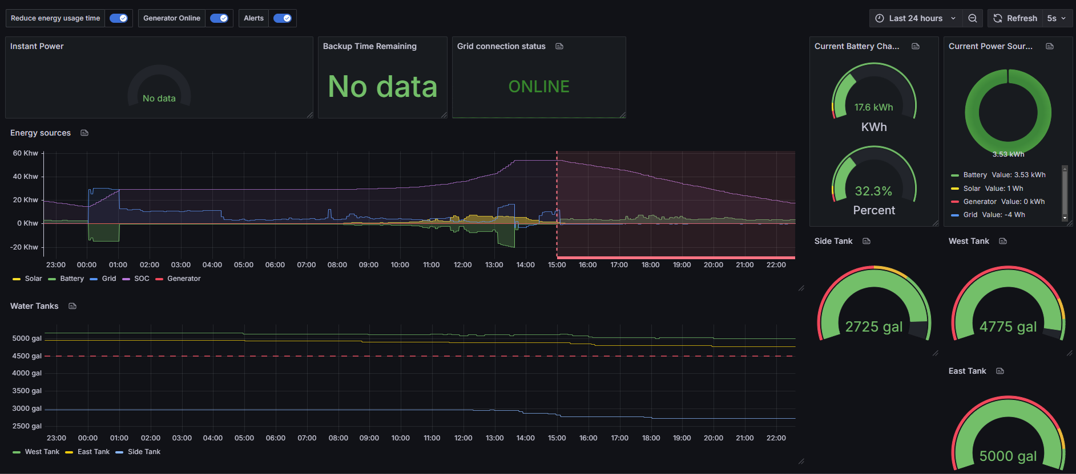Click the West Tank panel title
The image size is (1076, 474).
click(x=969, y=241)
